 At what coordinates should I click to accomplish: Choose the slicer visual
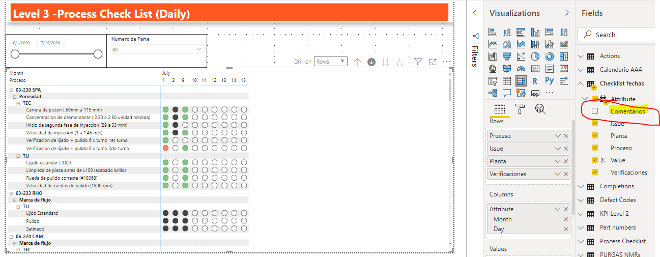[x=493, y=81]
